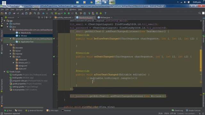Click the Project panel horizontal scrollbar
The width and height of the screenshot is (205, 115).
[x=23, y=108]
